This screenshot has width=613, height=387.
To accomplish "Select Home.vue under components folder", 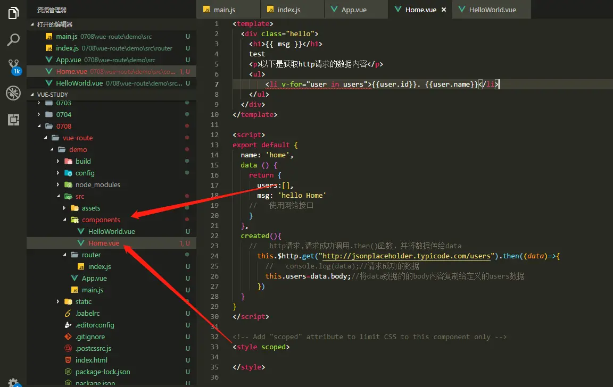I will coord(111,243).
